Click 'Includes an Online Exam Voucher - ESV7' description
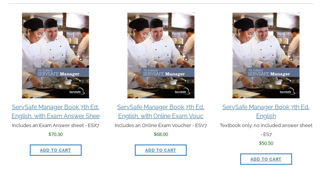 (161, 126)
